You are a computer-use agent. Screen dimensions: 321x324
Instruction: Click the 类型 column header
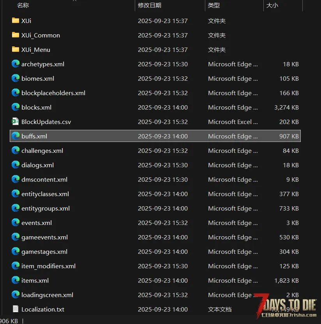click(x=214, y=5)
